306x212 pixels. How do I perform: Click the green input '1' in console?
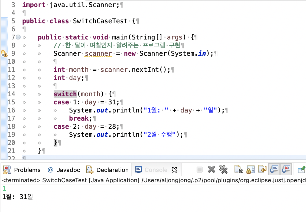click(x=4, y=188)
